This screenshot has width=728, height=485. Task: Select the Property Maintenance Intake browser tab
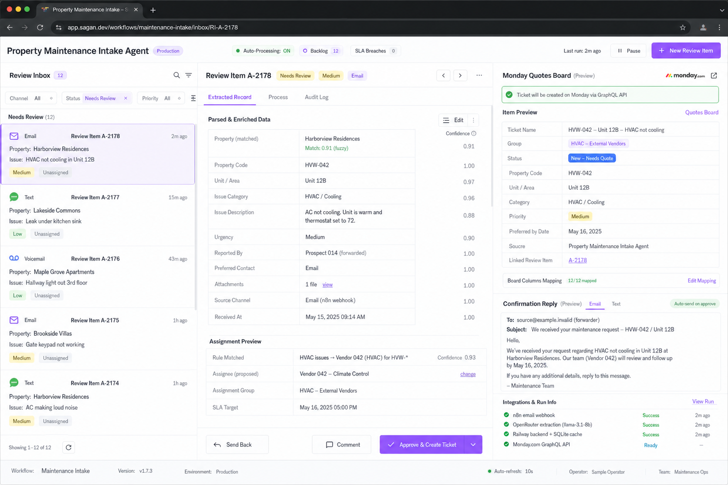[89, 9]
